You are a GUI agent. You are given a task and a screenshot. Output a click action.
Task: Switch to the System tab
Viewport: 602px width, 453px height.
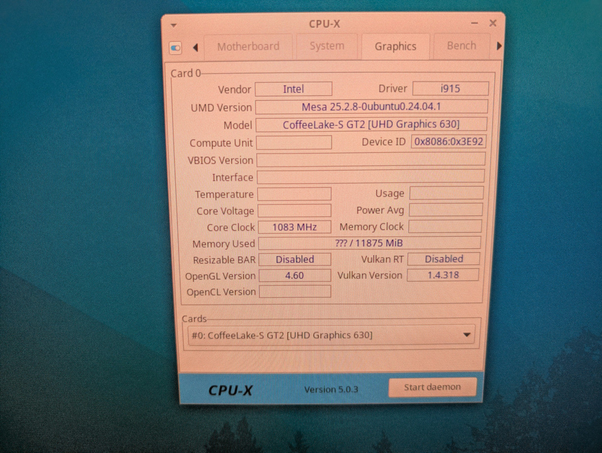point(327,46)
